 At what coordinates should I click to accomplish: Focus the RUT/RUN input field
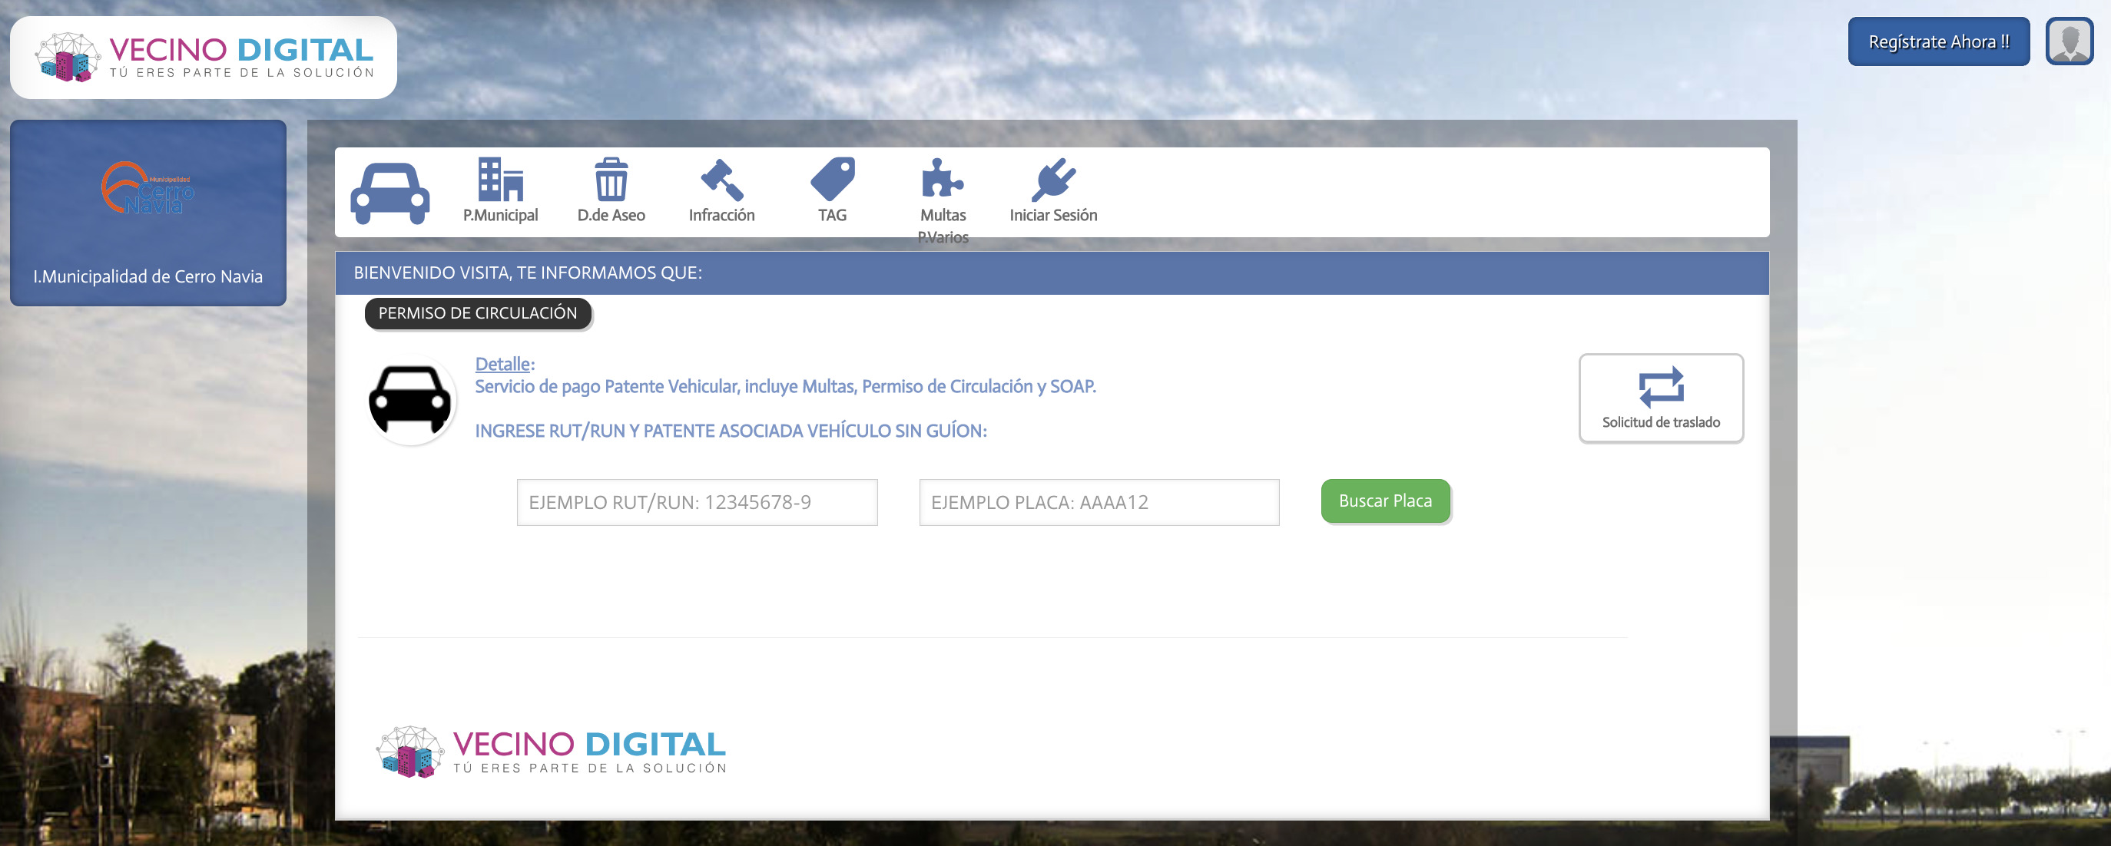click(697, 502)
